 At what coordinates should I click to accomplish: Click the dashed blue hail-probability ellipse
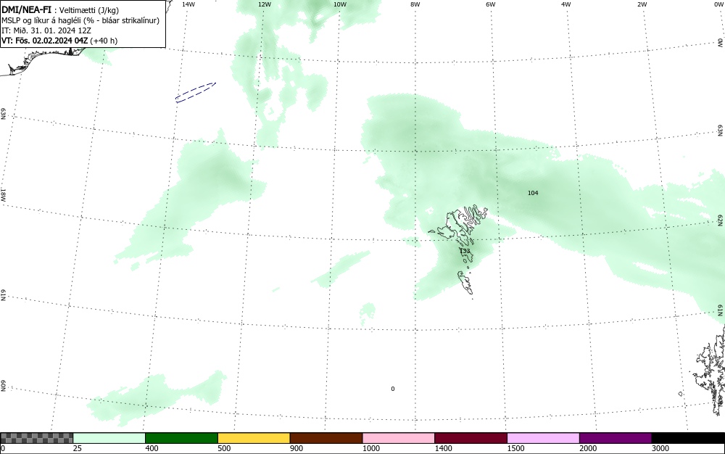pyautogui.click(x=196, y=91)
